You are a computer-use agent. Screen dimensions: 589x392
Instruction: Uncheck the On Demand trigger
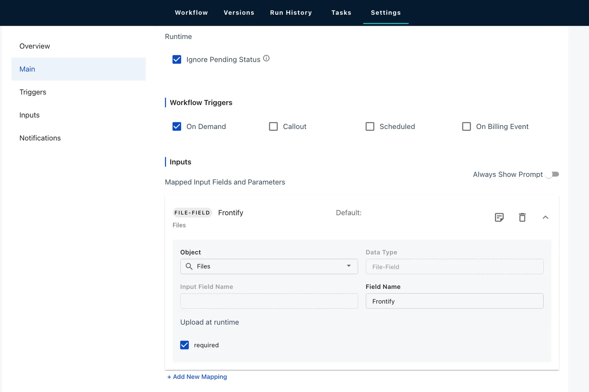177,126
